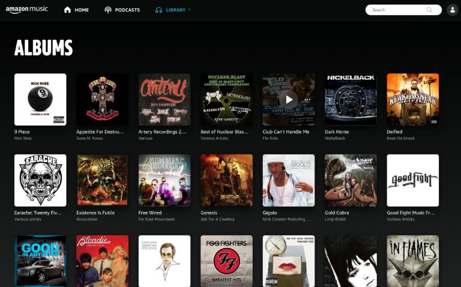Open Best of Nuclear Blast cover
This screenshot has width=461, height=287.
pos(226,100)
